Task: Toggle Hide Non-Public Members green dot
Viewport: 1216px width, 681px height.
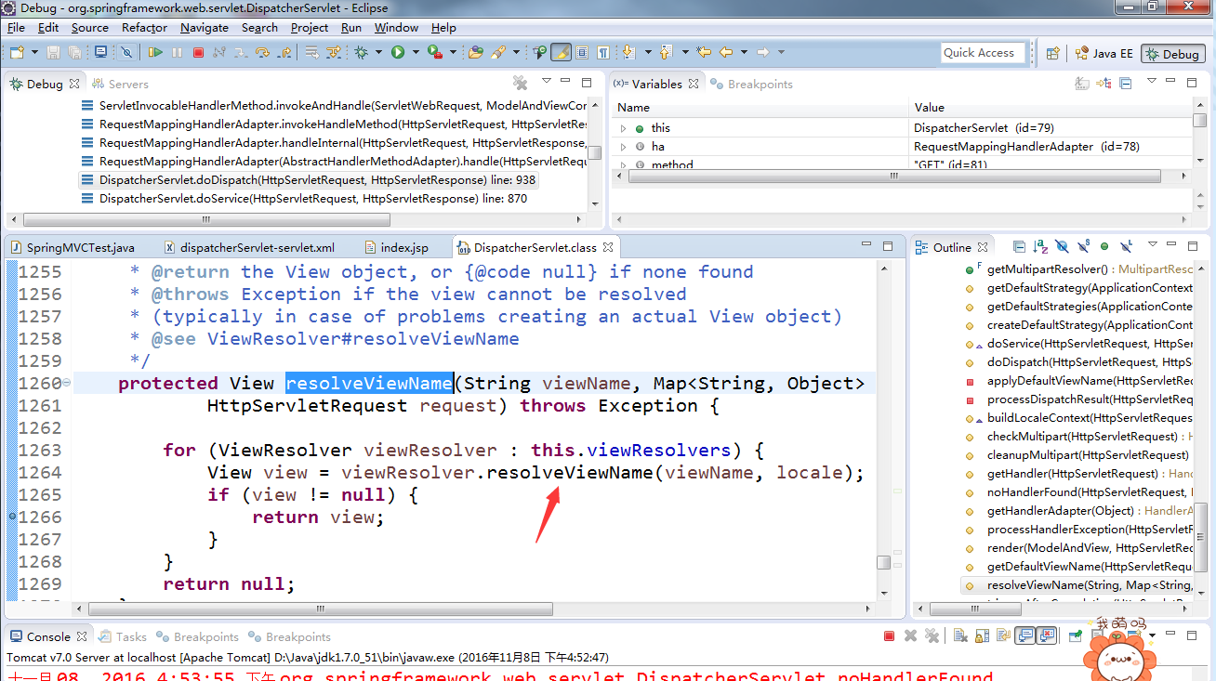Action: pos(1104,247)
